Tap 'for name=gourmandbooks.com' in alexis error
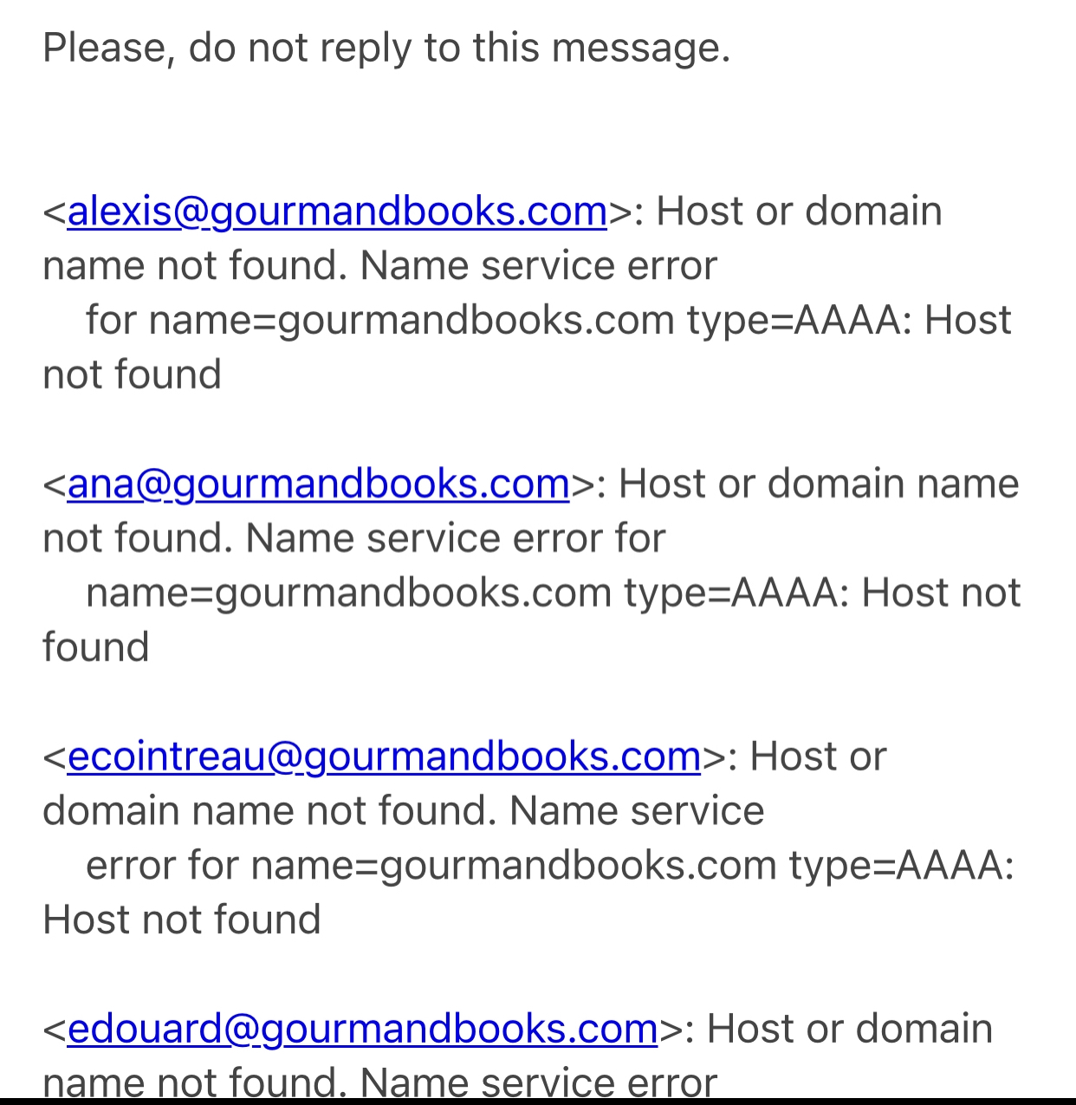This screenshot has width=1076, height=1105. point(379,321)
